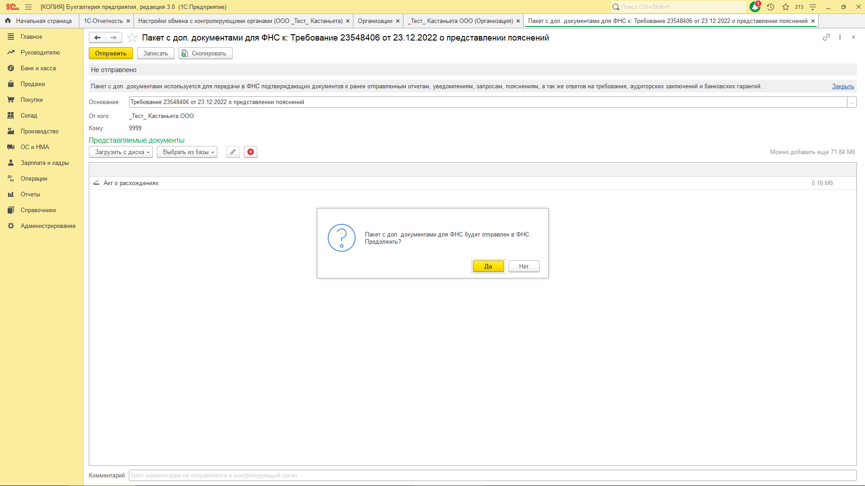Confirm sending by clicking Да
865x486 pixels.
(488, 266)
